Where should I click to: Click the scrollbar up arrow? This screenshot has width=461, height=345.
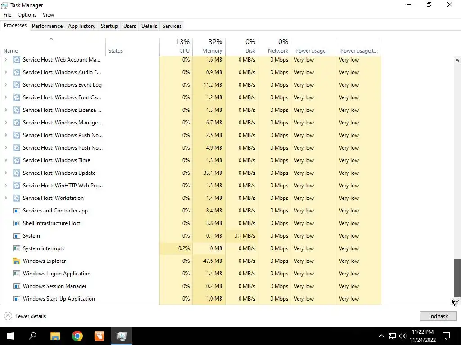coord(457,60)
